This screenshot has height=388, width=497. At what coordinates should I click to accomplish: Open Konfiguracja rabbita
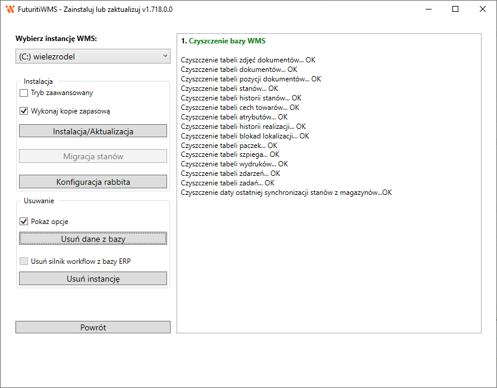(93, 181)
